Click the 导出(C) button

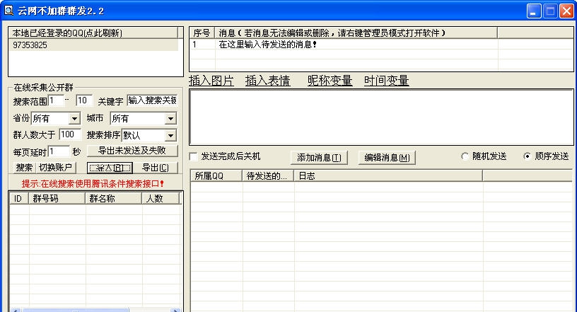coord(156,168)
